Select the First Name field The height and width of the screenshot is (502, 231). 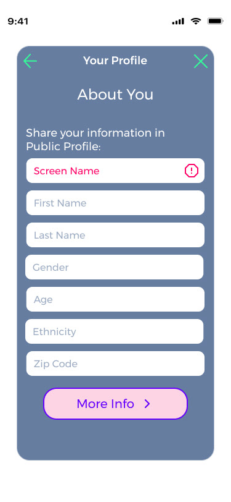[x=115, y=203]
